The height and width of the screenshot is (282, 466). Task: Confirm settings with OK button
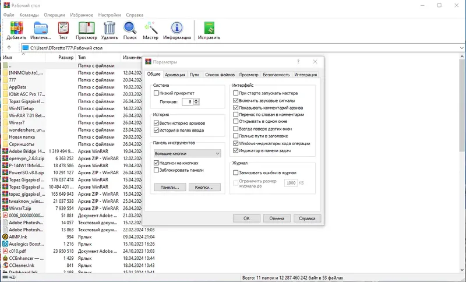[x=246, y=218]
